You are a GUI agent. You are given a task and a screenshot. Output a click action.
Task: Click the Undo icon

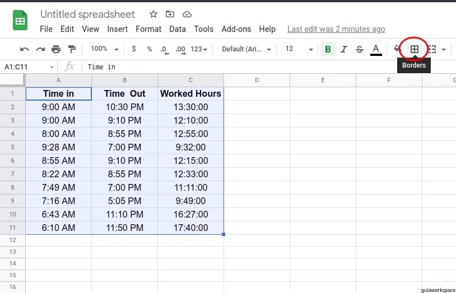(x=25, y=49)
